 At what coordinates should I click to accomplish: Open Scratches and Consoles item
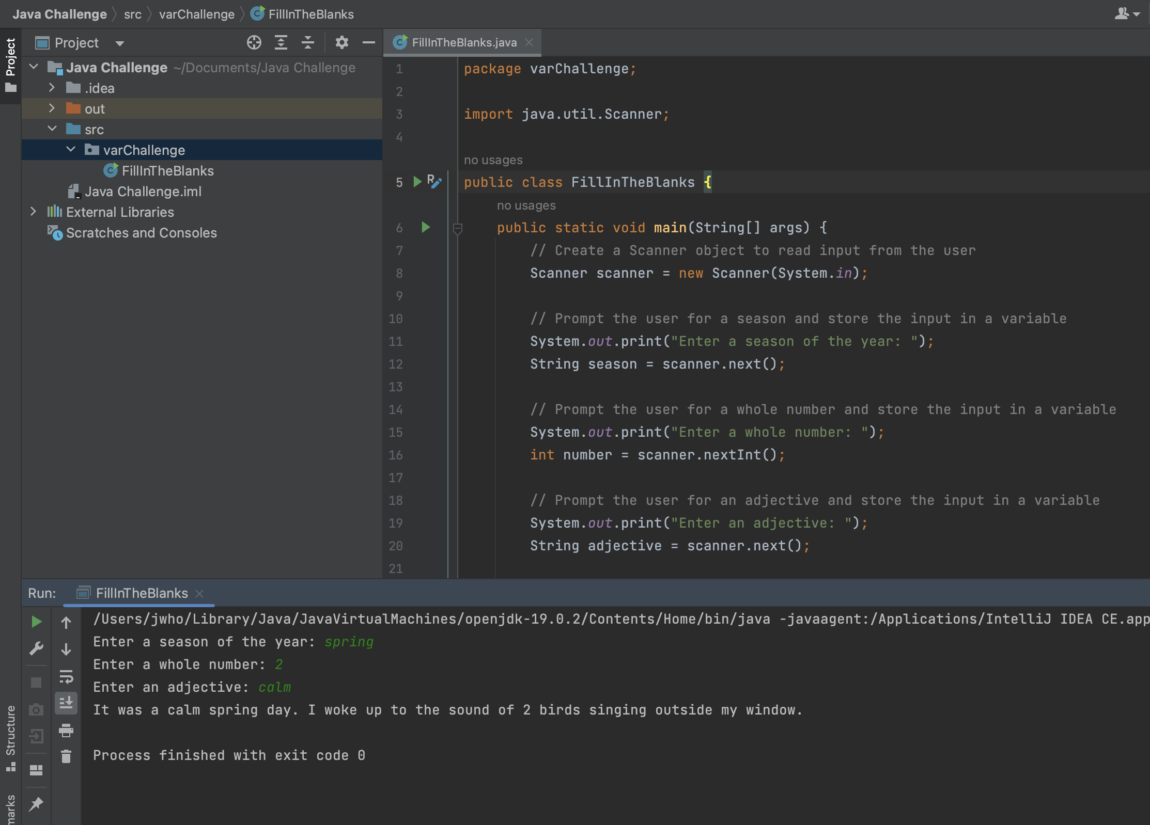141,233
